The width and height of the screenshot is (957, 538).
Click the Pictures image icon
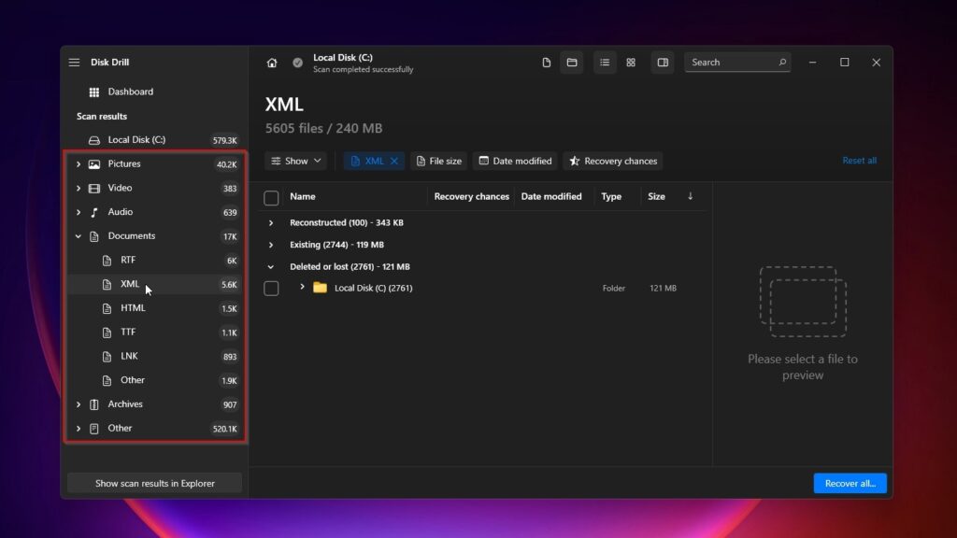(94, 164)
